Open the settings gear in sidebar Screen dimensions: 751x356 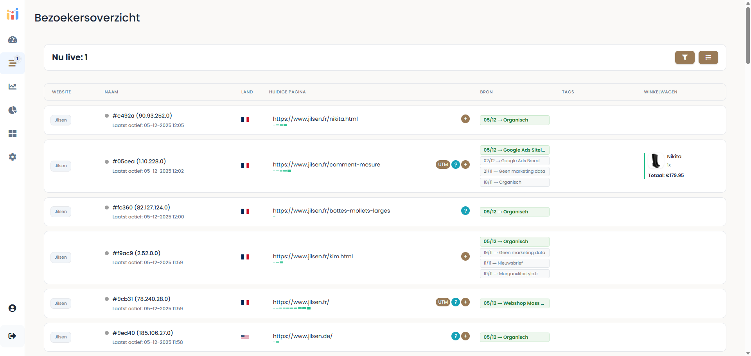tap(13, 157)
